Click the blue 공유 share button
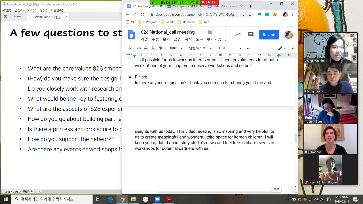This screenshot has width=363, height=204. [269, 35]
